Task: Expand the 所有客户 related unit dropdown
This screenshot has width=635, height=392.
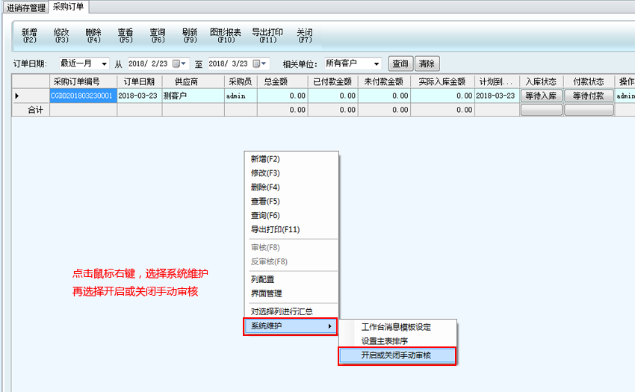Action: pyautogui.click(x=376, y=64)
